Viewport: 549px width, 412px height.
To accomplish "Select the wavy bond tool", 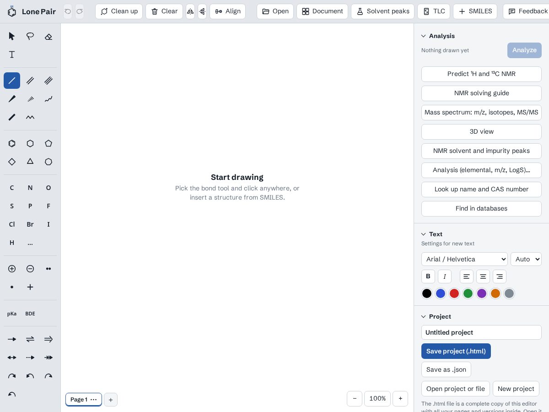I will point(48,99).
